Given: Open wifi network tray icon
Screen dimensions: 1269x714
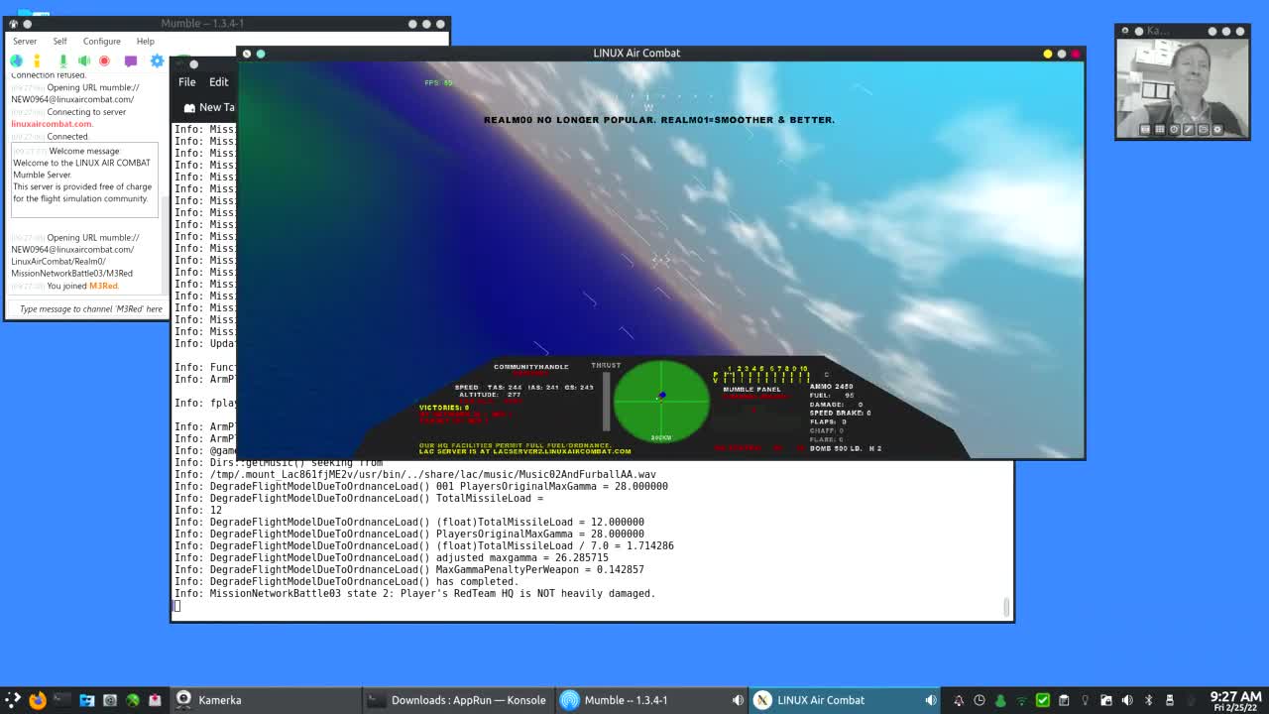Looking at the screenshot, I should tap(1021, 701).
